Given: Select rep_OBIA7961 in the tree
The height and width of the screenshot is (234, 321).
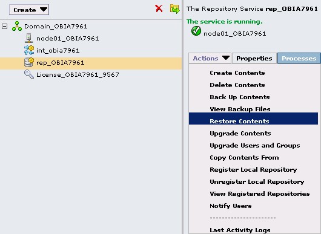Looking at the screenshot, I should 60,62.
